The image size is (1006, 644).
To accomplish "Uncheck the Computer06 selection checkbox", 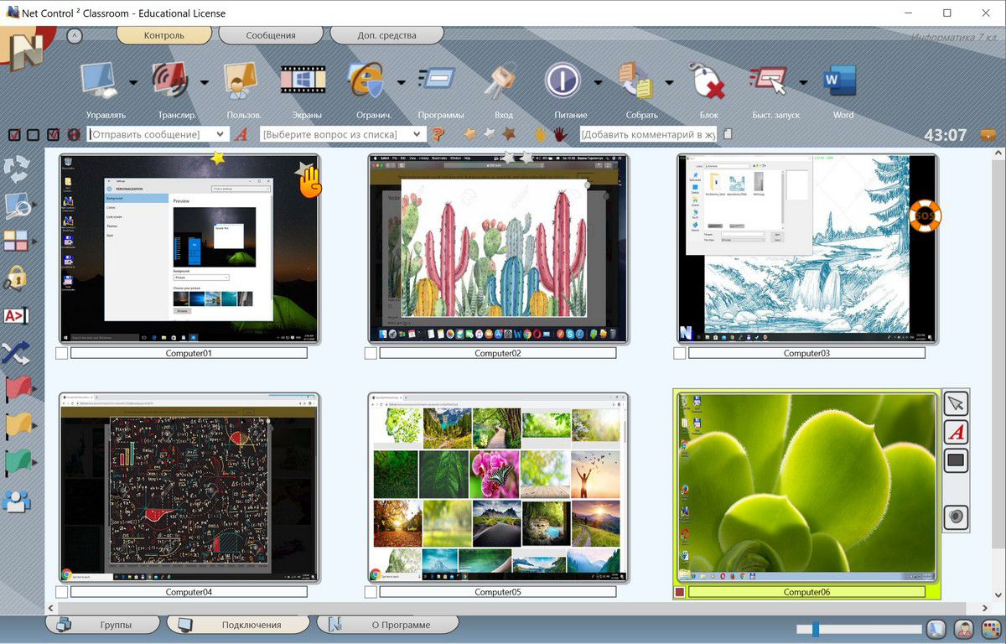I will (x=680, y=592).
